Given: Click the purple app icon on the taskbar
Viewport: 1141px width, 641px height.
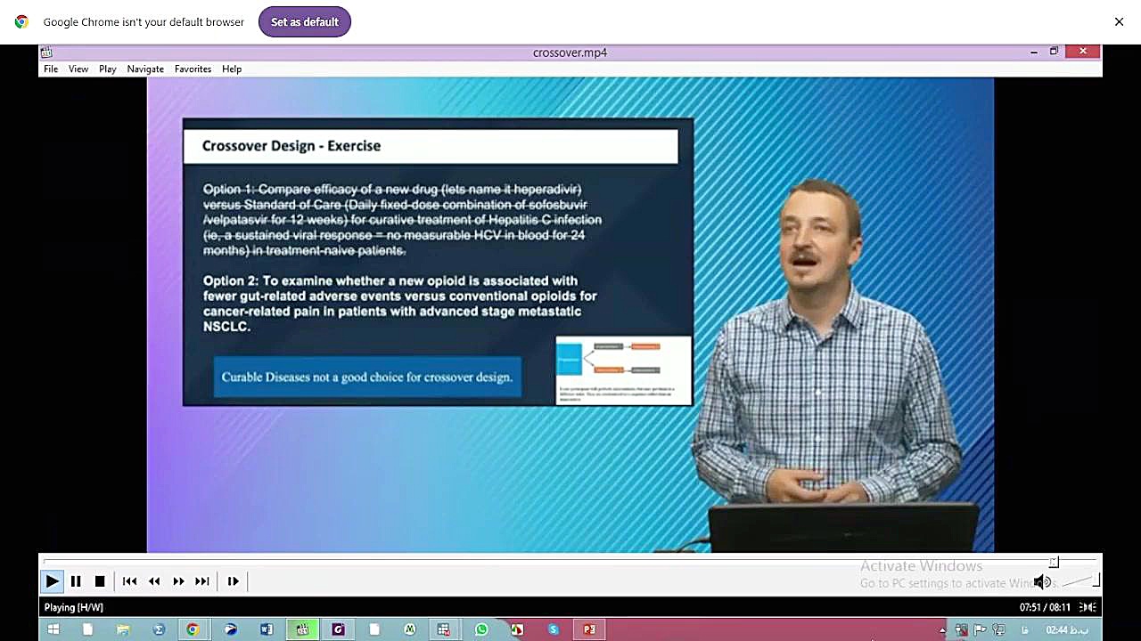Looking at the screenshot, I should tap(338, 629).
